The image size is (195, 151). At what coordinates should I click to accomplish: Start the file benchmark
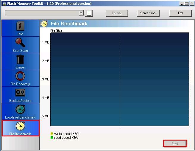(x=175, y=144)
